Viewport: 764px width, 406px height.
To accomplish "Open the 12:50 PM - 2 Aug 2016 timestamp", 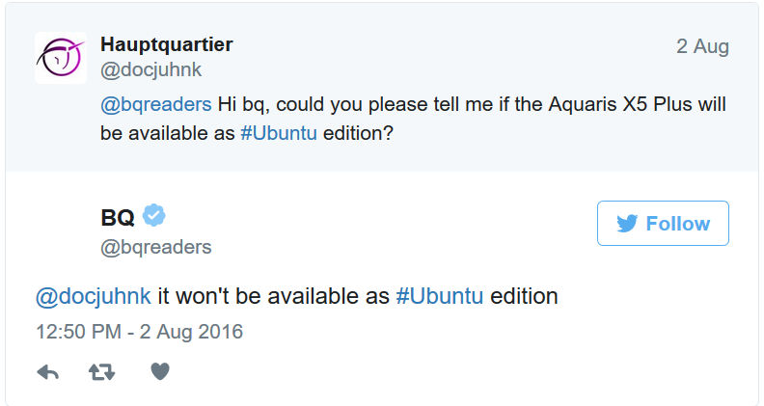I will coord(139,332).
